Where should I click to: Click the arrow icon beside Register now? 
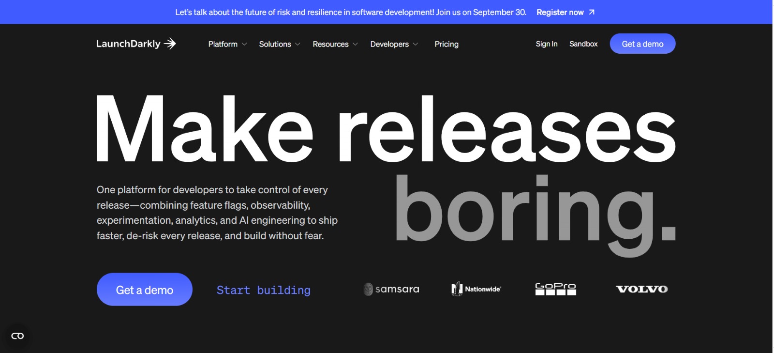(591, 12)
